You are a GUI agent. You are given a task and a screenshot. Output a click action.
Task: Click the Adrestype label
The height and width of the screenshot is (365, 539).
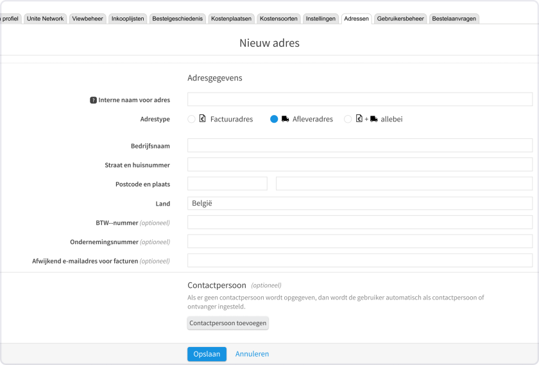pos(155,119)
